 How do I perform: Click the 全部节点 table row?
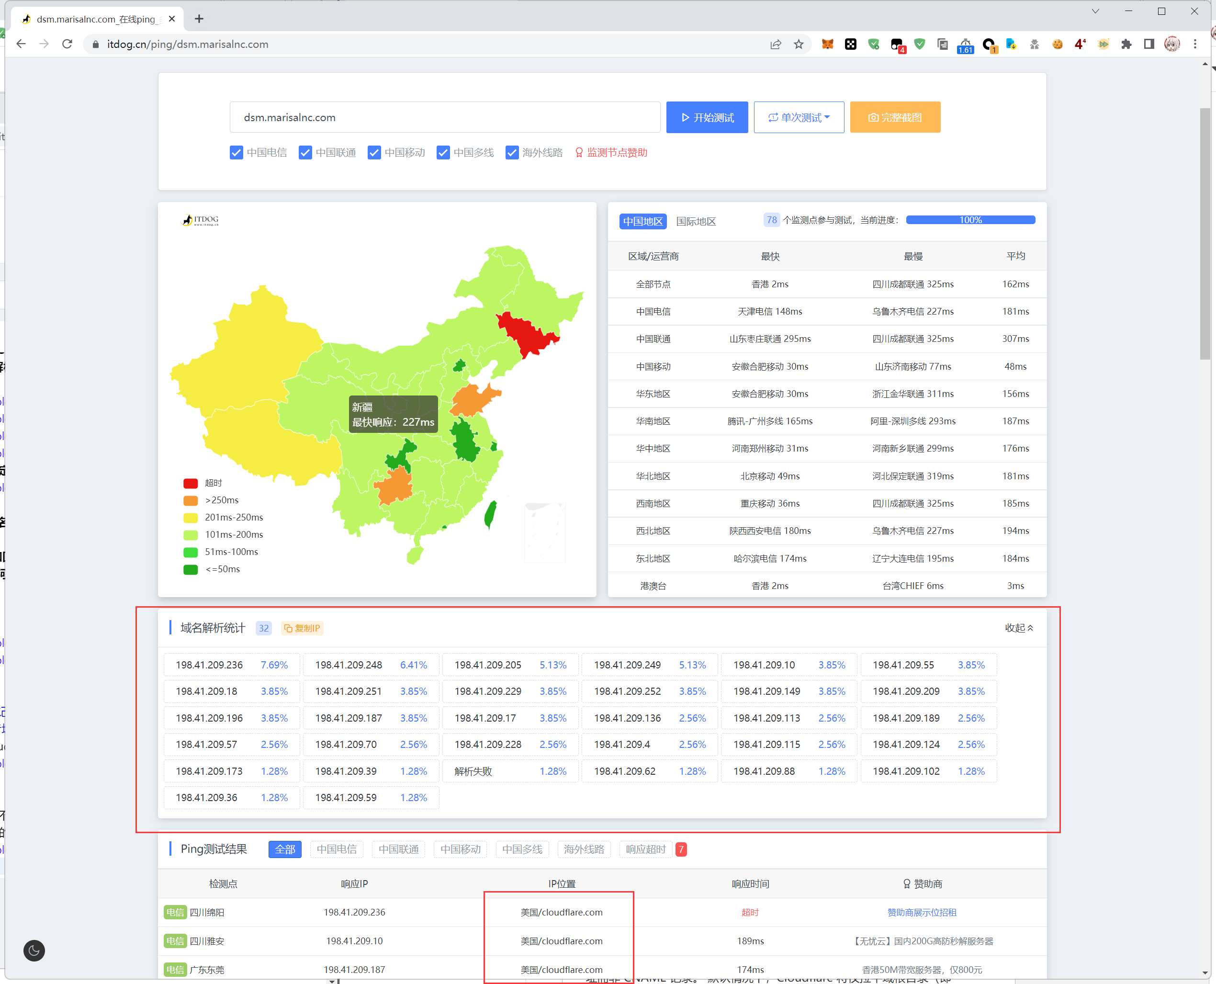point(827,284)
